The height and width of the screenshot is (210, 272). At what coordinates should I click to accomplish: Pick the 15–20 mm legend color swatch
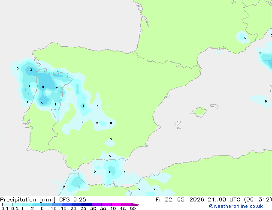[66, 204]
